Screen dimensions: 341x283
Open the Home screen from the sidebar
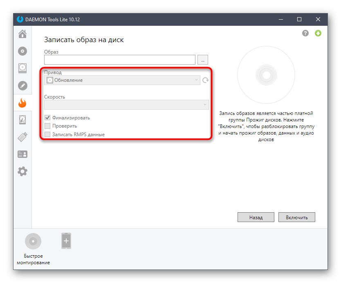[22, 34]
